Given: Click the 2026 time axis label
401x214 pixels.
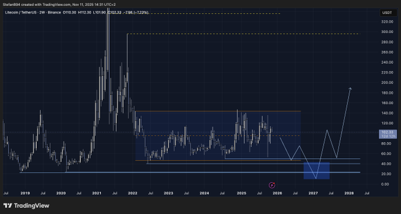Looking at the screenshot, I should 278,193.
